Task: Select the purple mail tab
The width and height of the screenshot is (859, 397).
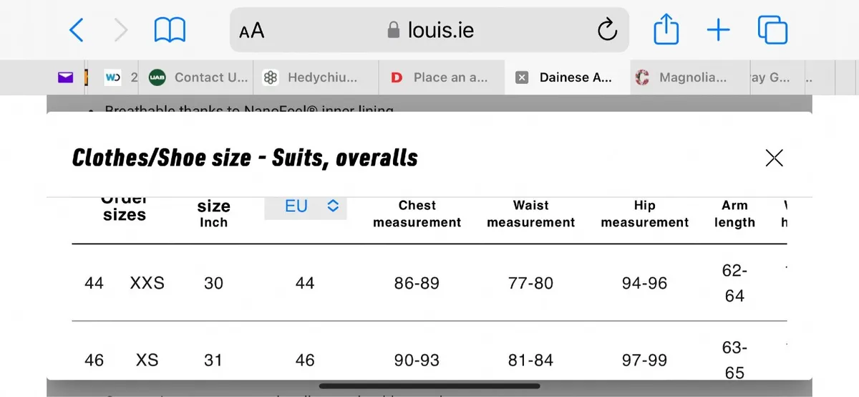Action: coord(66,77)
